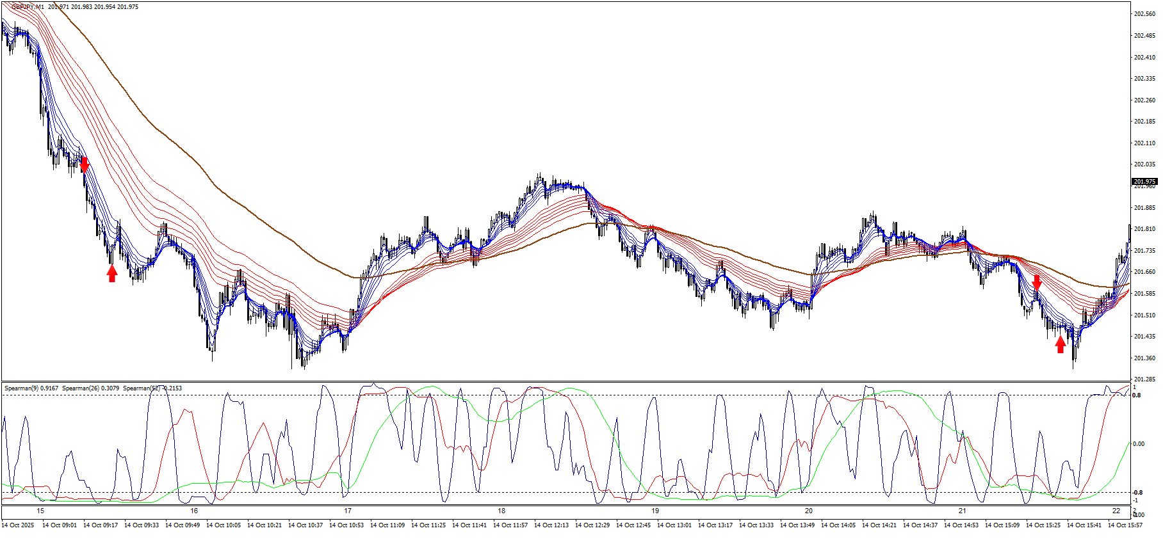
Task: Click the hour marker numbered 15
Action: click(x=40, y=511)
